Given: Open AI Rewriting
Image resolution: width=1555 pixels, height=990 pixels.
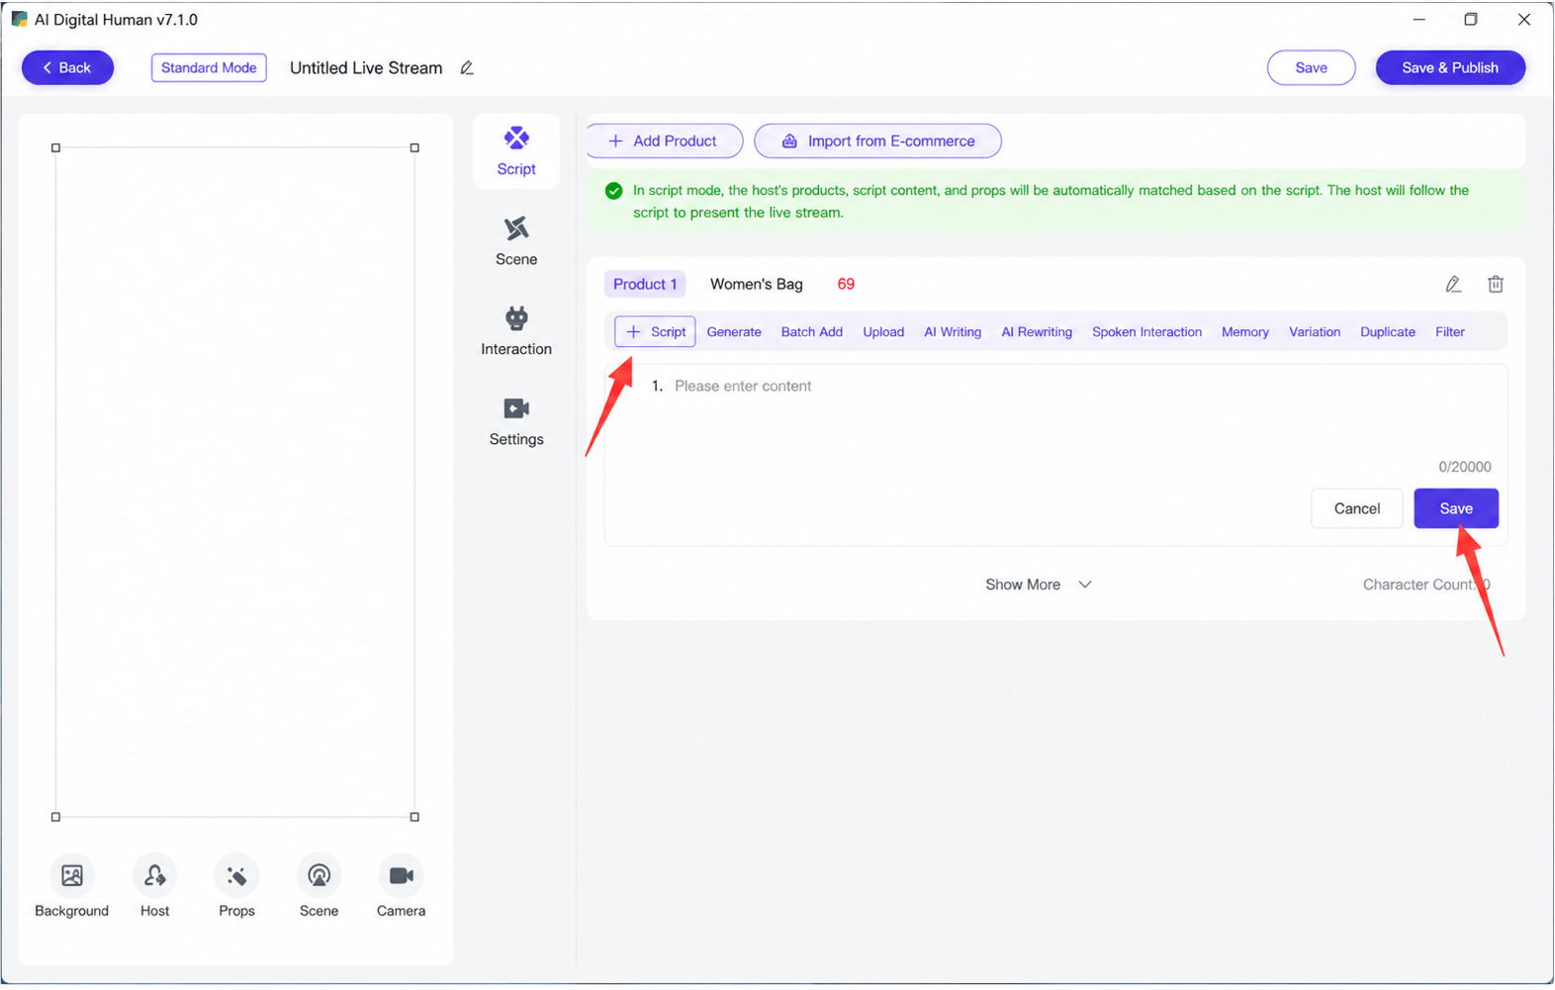Looking at the screenshot, I should click(x=1037, y=332).
